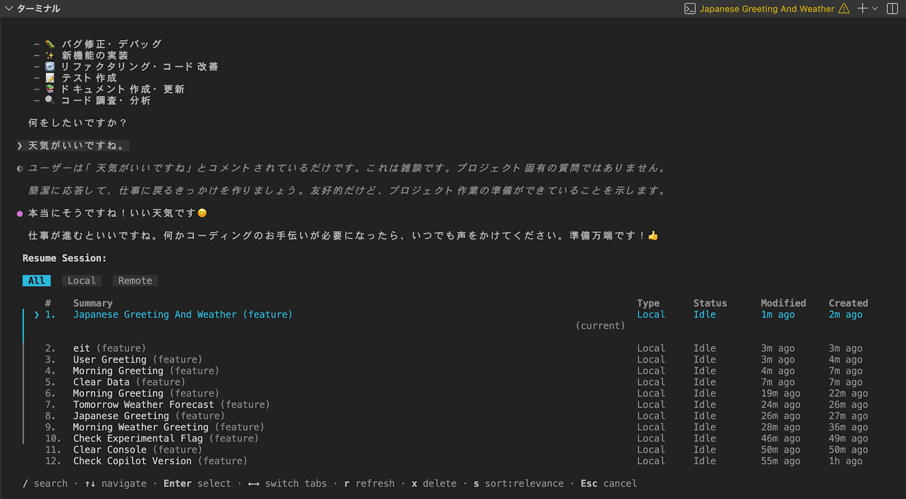906x499 pixels.
Task: Click the 1h ago created time
Action: point(845,461)
